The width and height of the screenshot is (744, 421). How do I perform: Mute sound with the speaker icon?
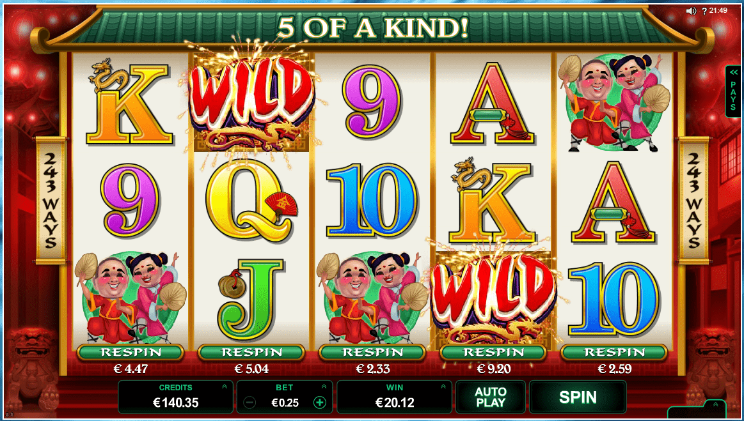click(x=692, y=11)
